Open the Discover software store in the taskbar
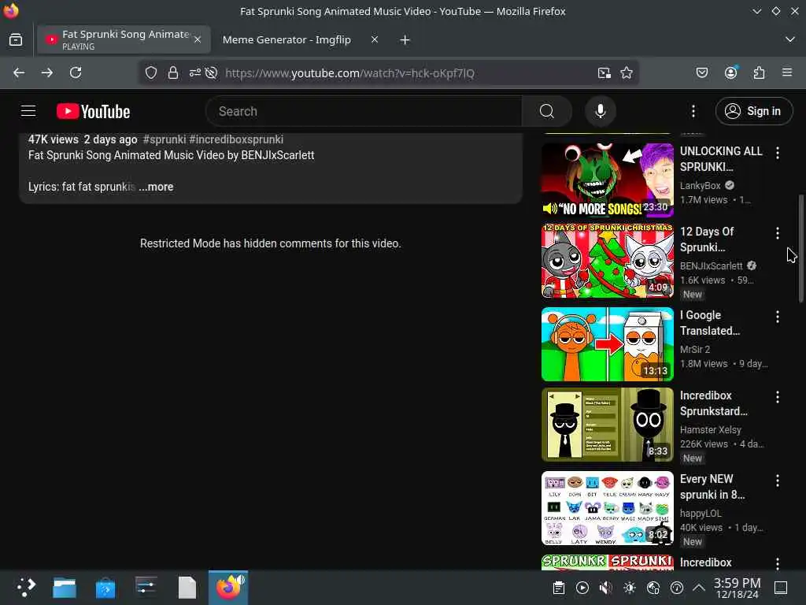This screenshot has height=605, width=806. point(105,588)
